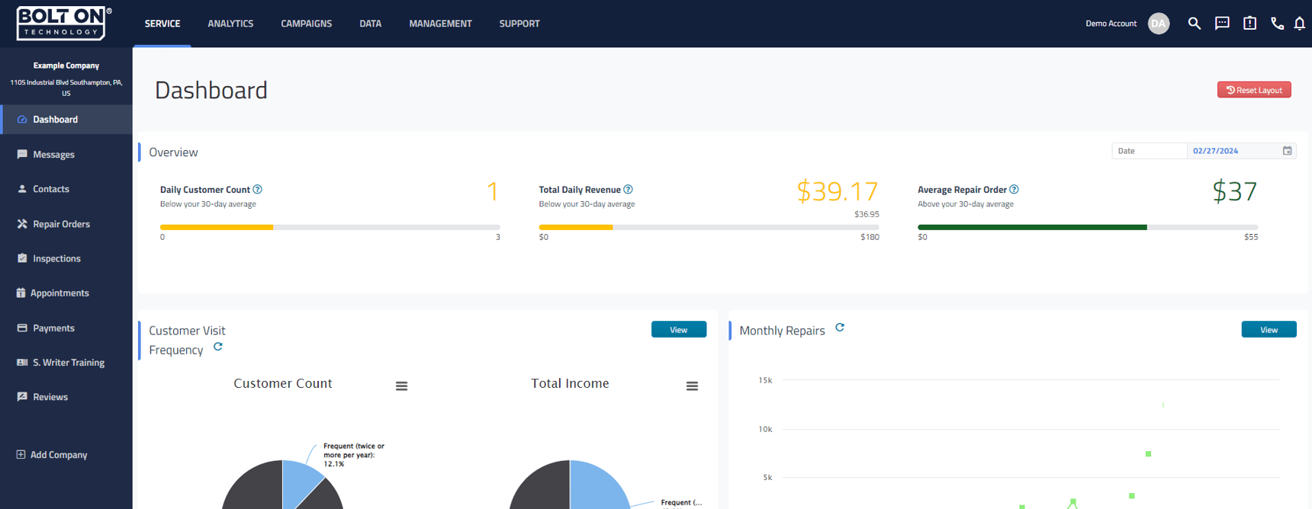Click View button on Customer Visit Frequency
Image resolution: width=1312 pixels, height=509 pixels.
click(679, 329)
